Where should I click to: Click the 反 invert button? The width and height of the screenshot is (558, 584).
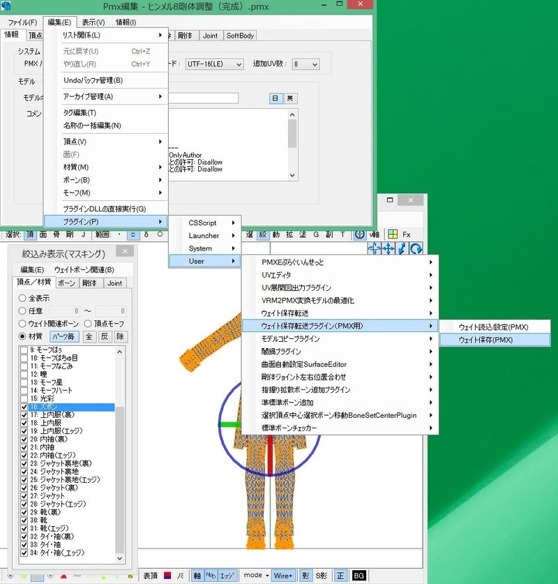105,337
